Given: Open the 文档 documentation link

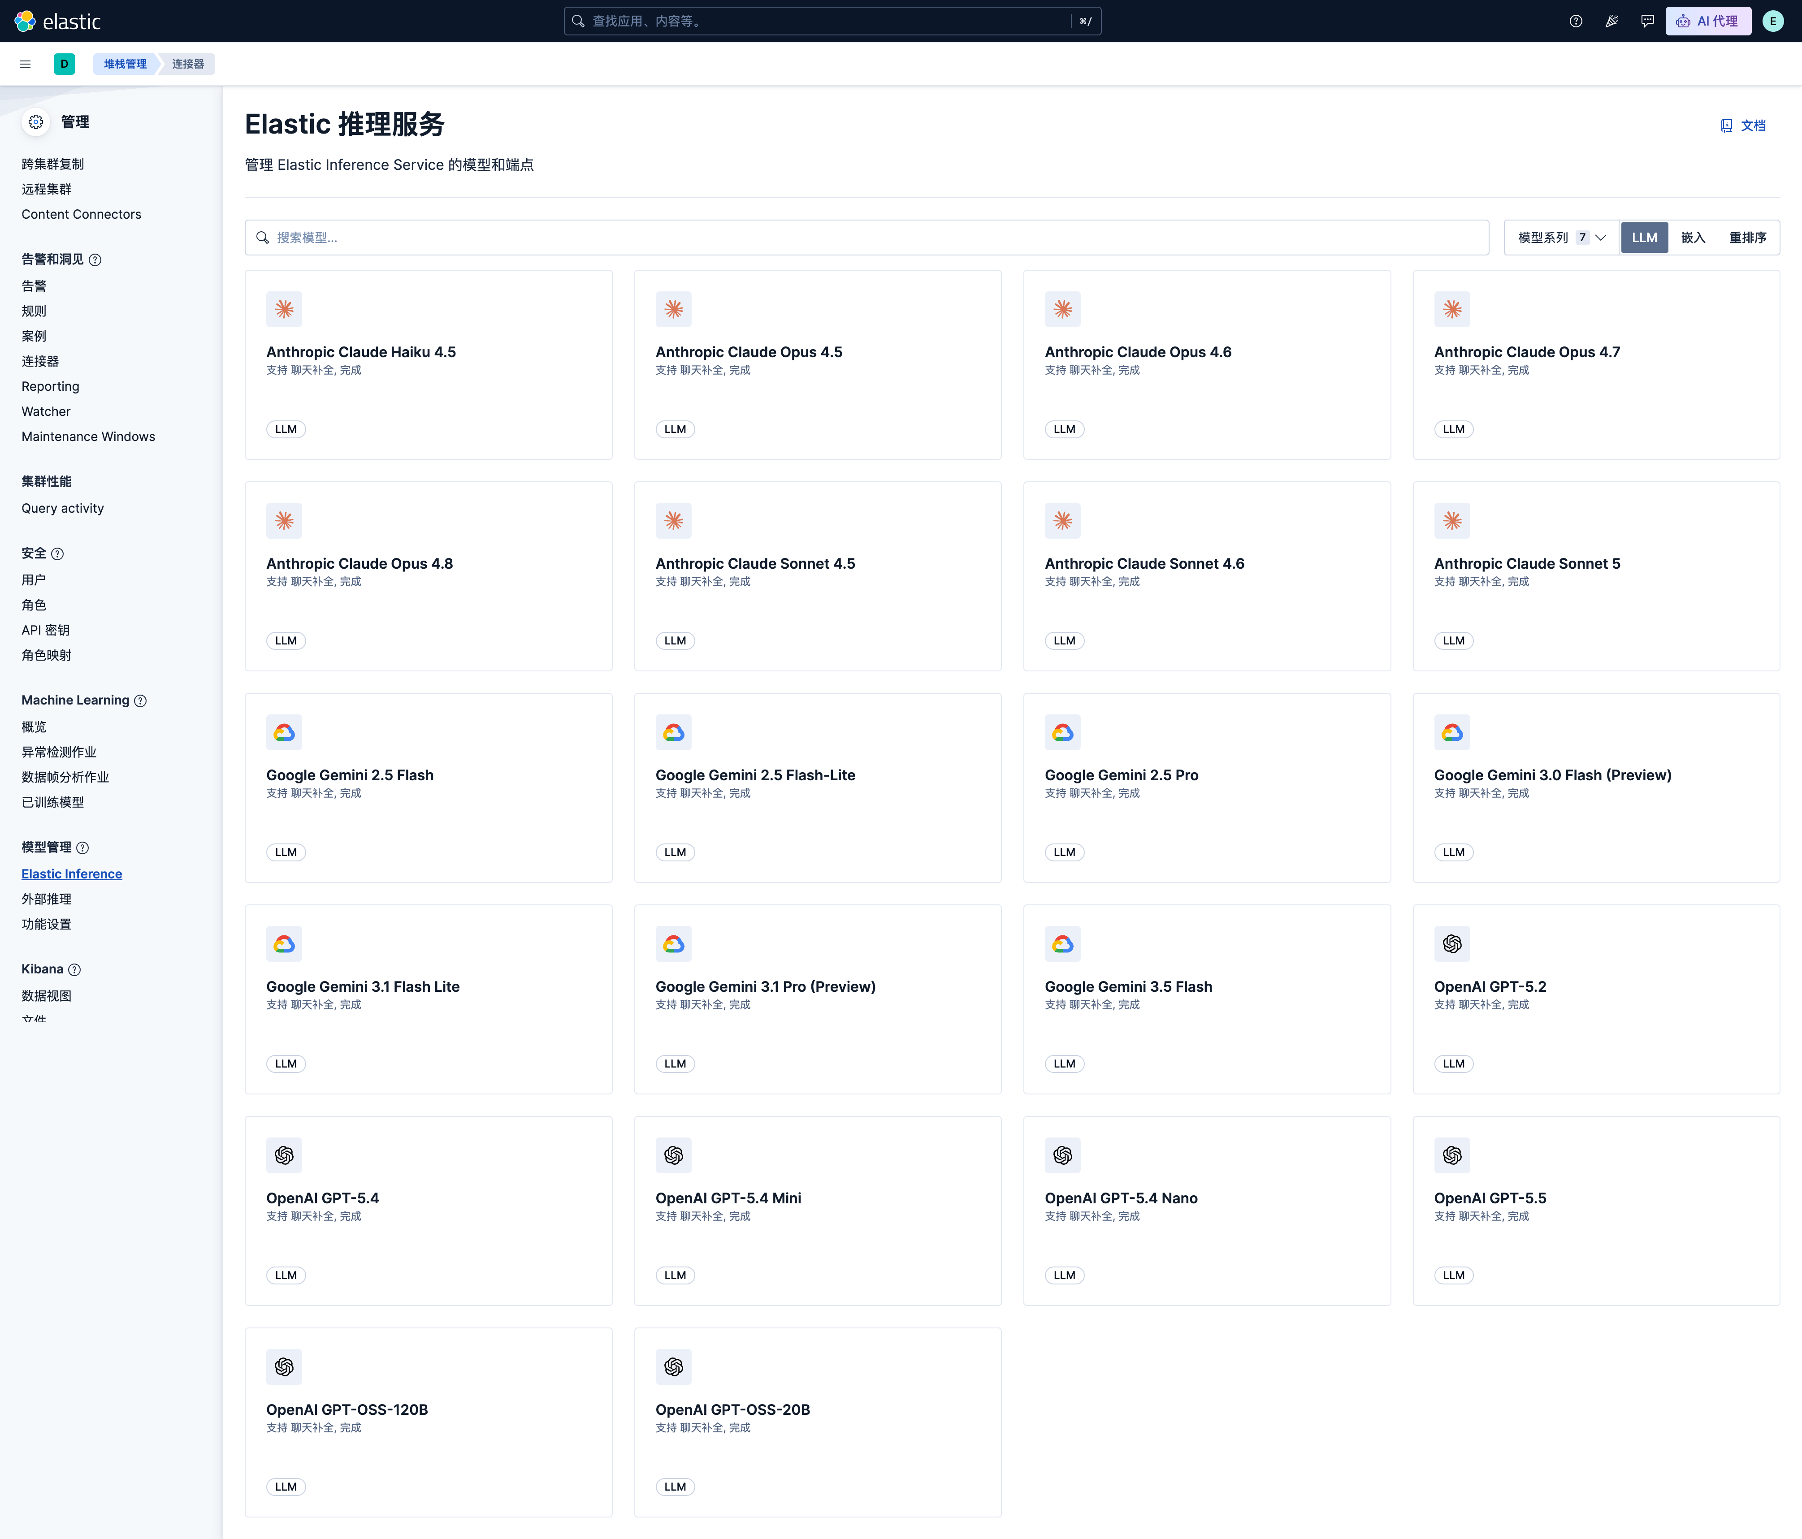Looking at the screenshot, I should tap(1743, 125).
